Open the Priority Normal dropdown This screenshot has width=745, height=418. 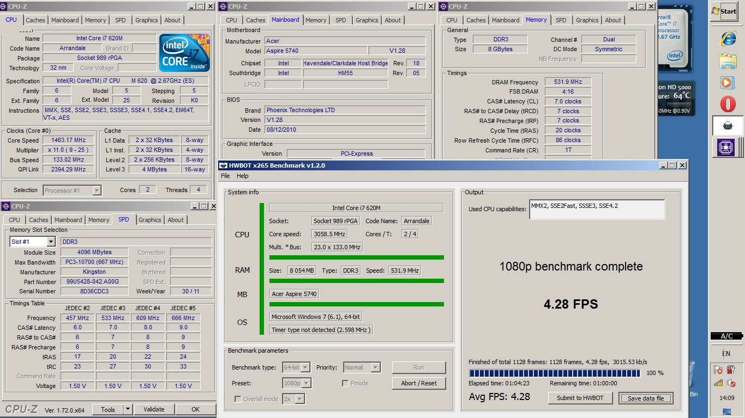[362, 367]
